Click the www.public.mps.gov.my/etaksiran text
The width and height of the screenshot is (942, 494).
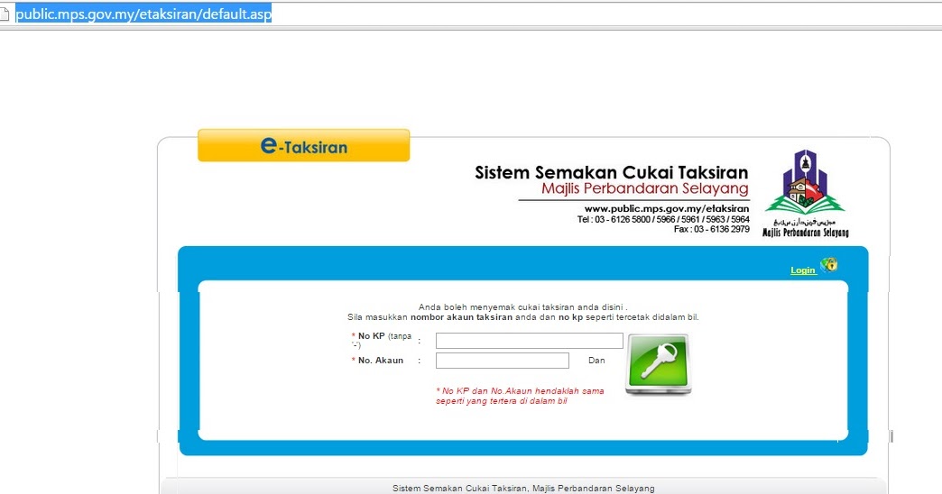pos(667,209)
